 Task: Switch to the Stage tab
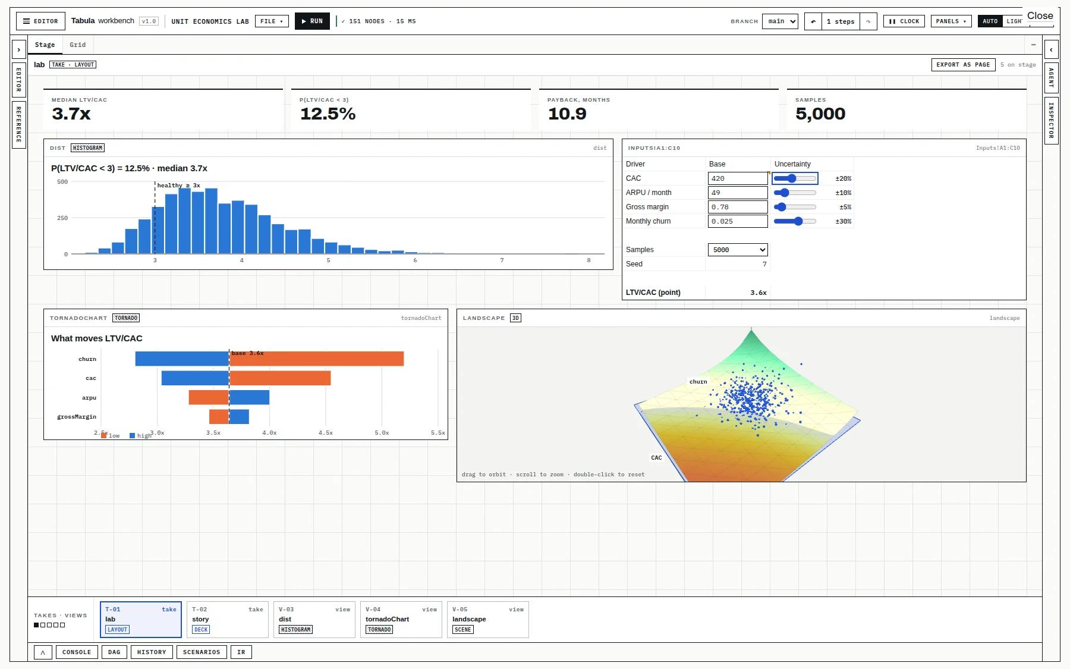45,45
